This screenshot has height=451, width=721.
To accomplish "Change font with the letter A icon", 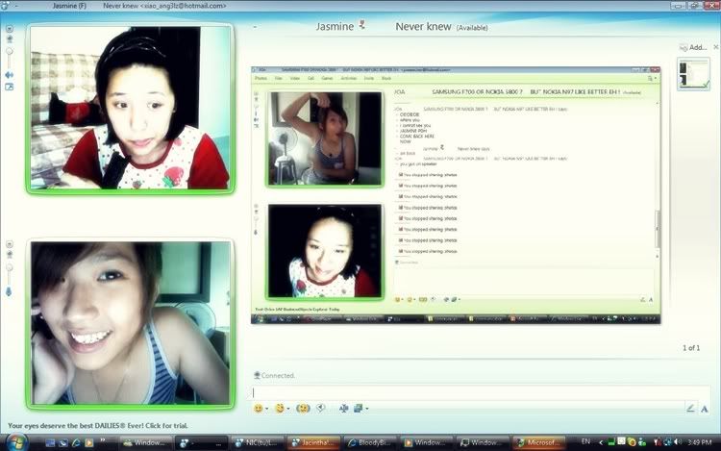I will click(x=705, y=409).
